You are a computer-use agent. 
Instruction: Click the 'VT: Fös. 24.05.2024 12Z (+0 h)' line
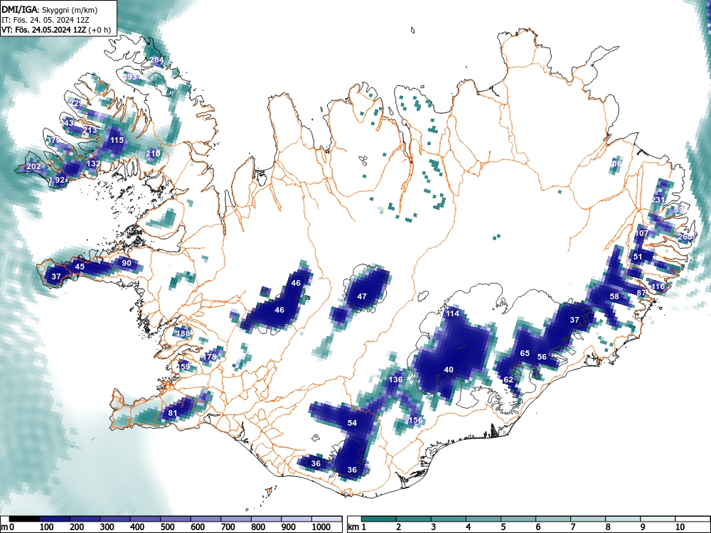(55, 30)
